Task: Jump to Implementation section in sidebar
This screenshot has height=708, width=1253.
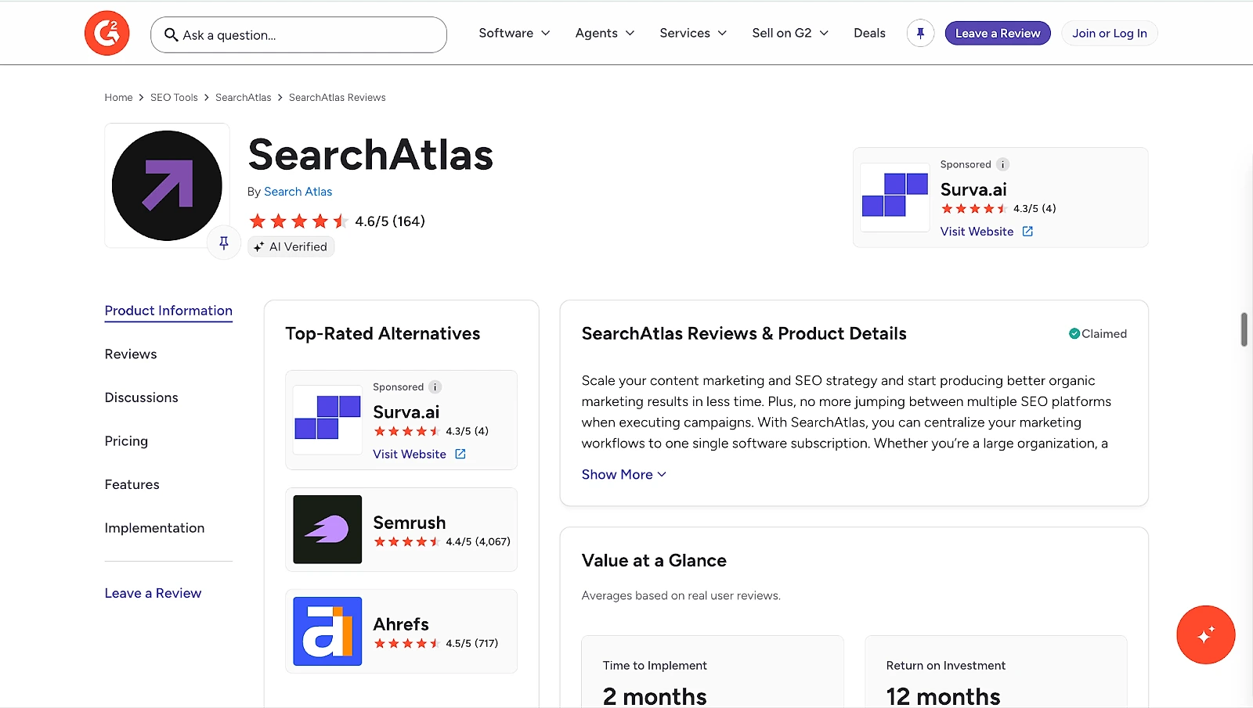Action: click(x=154, y=528)
